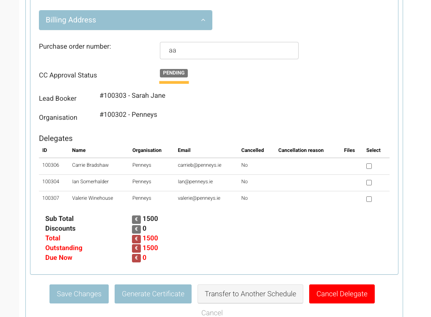
Task: Click the euro icon beside Sub Total
Action: pyautogui.click(x=136, y=219)
